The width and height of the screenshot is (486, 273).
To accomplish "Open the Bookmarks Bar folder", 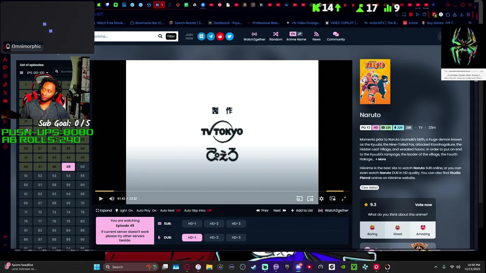I will [147, 23].
